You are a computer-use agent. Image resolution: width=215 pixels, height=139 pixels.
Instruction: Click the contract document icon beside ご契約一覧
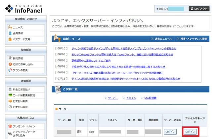[x=58, y=89]
